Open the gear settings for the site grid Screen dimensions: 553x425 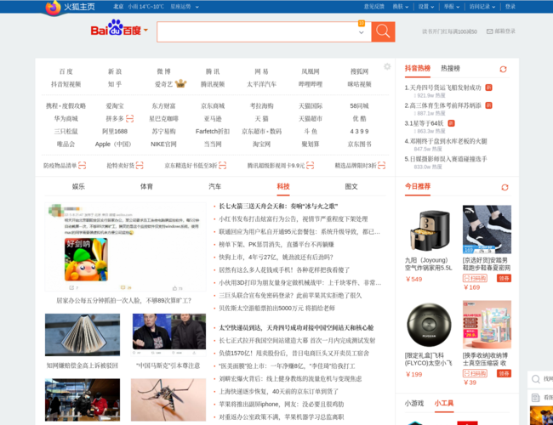(387, 66)
